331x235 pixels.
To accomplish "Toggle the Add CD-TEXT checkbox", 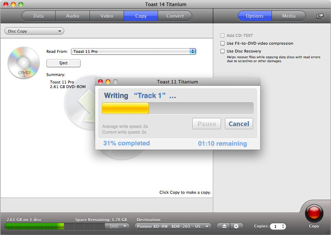I will [x=223, y=36].
